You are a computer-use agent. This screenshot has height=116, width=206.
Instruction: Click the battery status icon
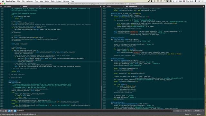click(181, 1)
